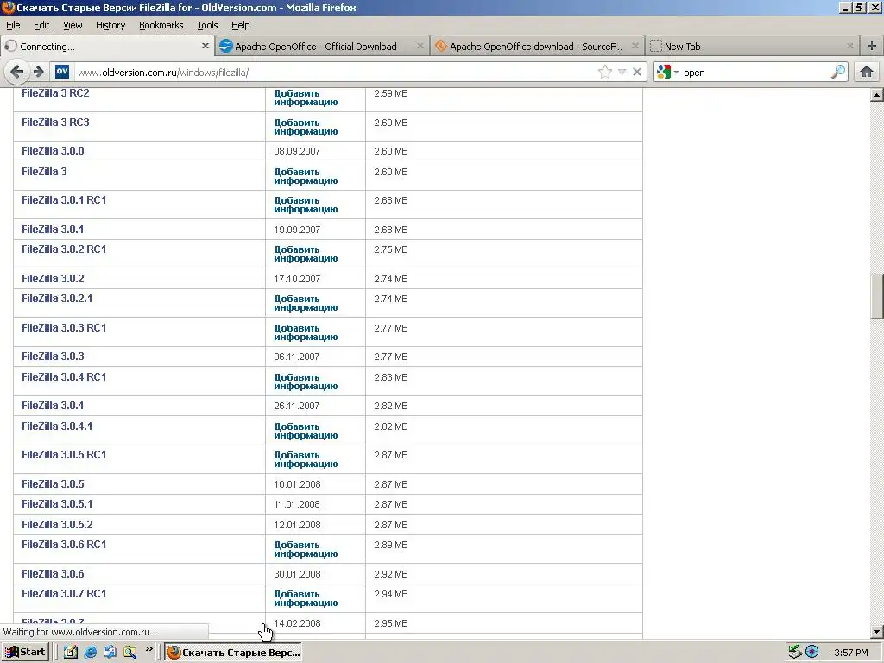Switch to Apache OpenOffice download SourceForge tab
Image resolution: width=884 pixels, height=663 pixels.
[537, 47]
